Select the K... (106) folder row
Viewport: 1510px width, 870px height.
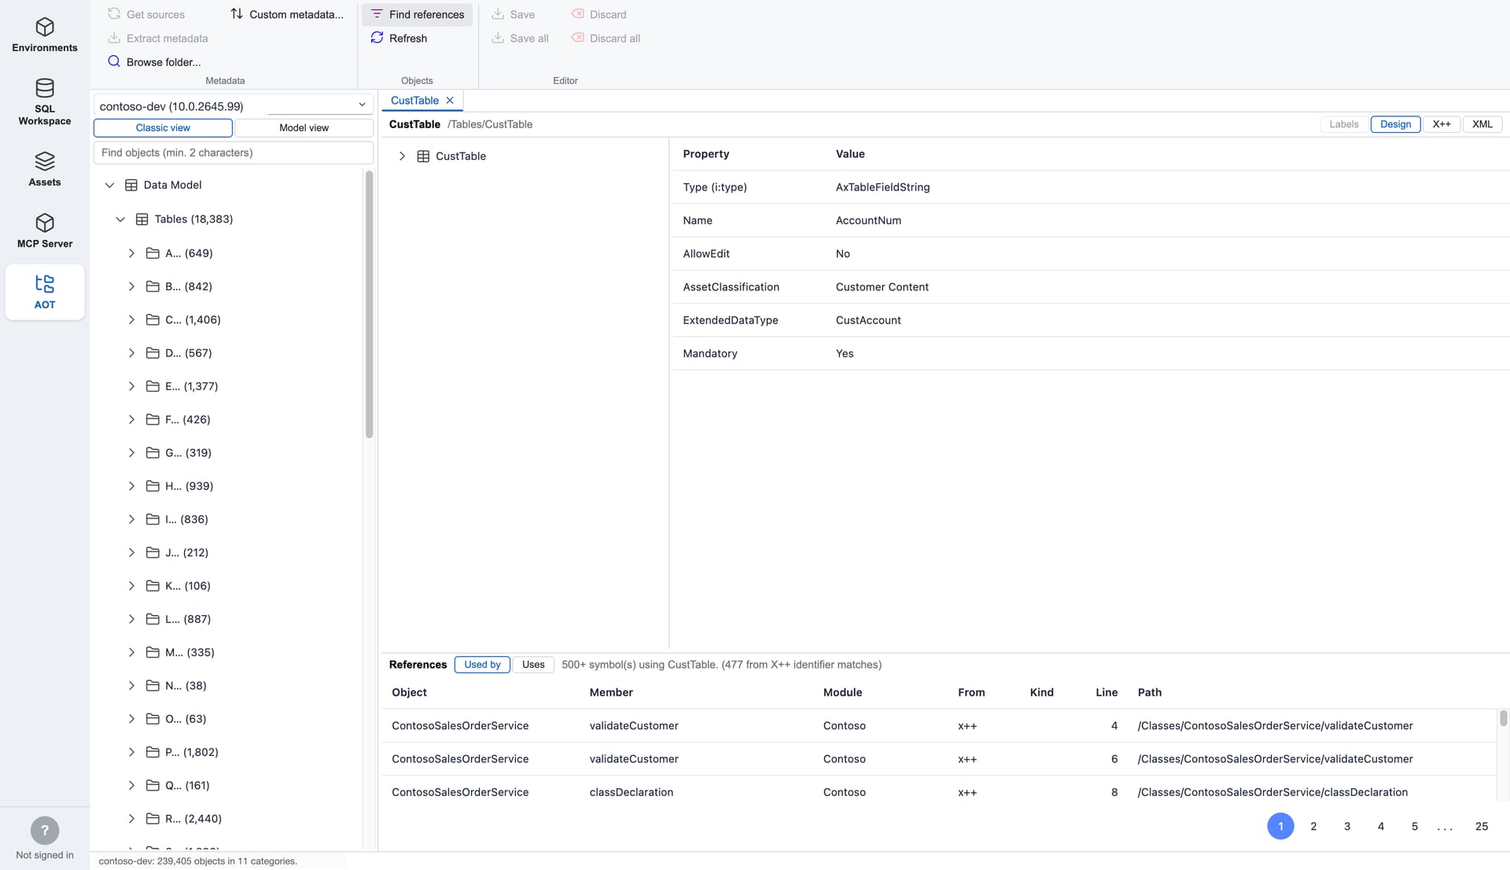pyautogui.click(x=228, y=586)
